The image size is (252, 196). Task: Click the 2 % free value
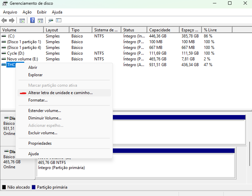207,59
